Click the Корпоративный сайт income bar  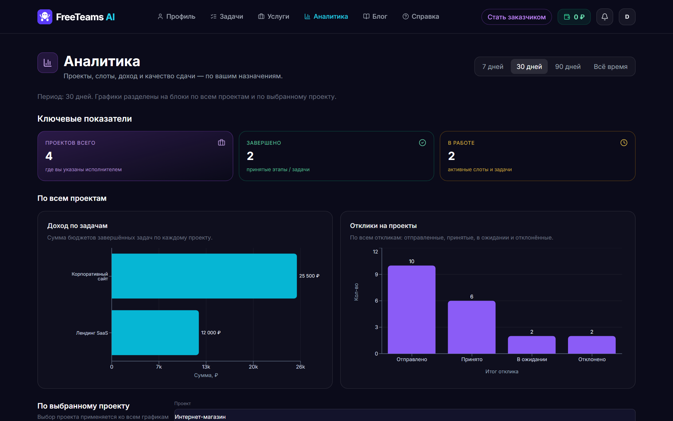[204, 276]
